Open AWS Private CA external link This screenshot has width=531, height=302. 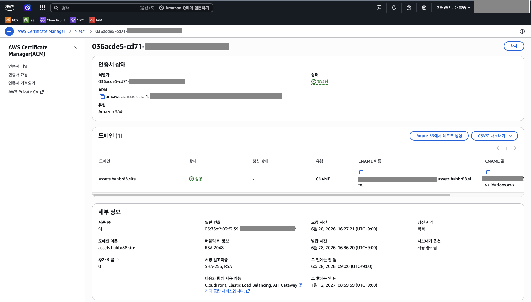[x=26, y=92]
